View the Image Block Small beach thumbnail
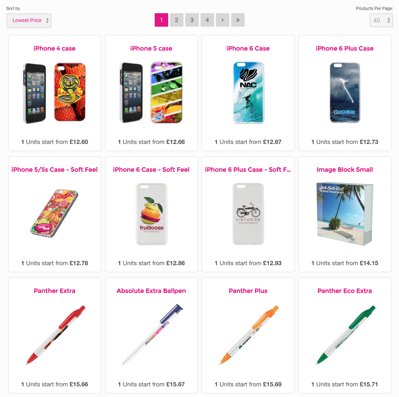Image resolution: width=399 pixels, height=397 pixels. coord(345,214)
